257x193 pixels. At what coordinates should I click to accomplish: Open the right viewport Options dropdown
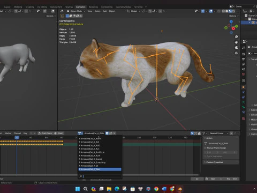coord(234,16)
